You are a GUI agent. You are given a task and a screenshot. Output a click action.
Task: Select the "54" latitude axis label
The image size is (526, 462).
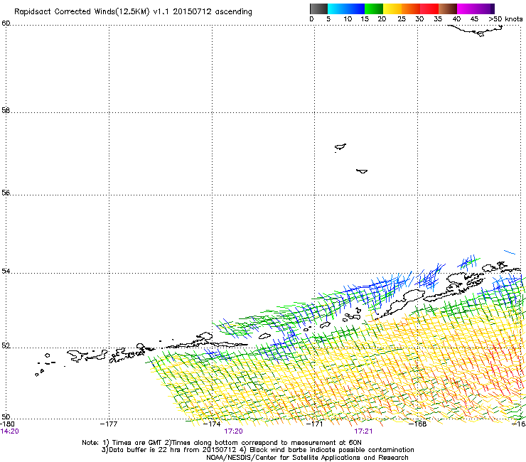6,271
